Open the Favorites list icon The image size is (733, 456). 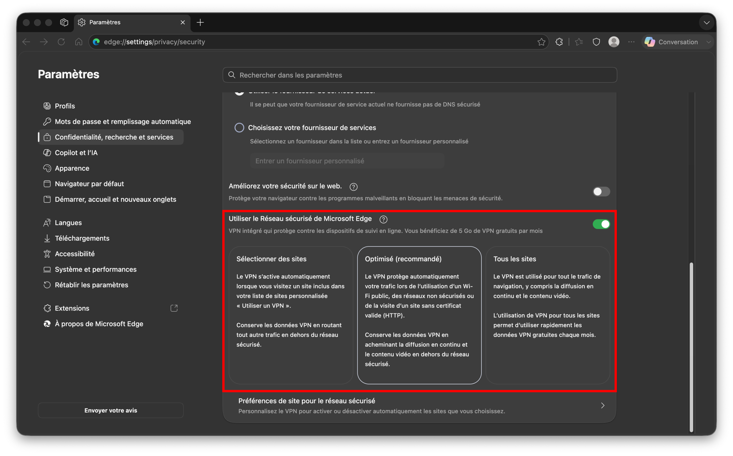pos(578,42)
